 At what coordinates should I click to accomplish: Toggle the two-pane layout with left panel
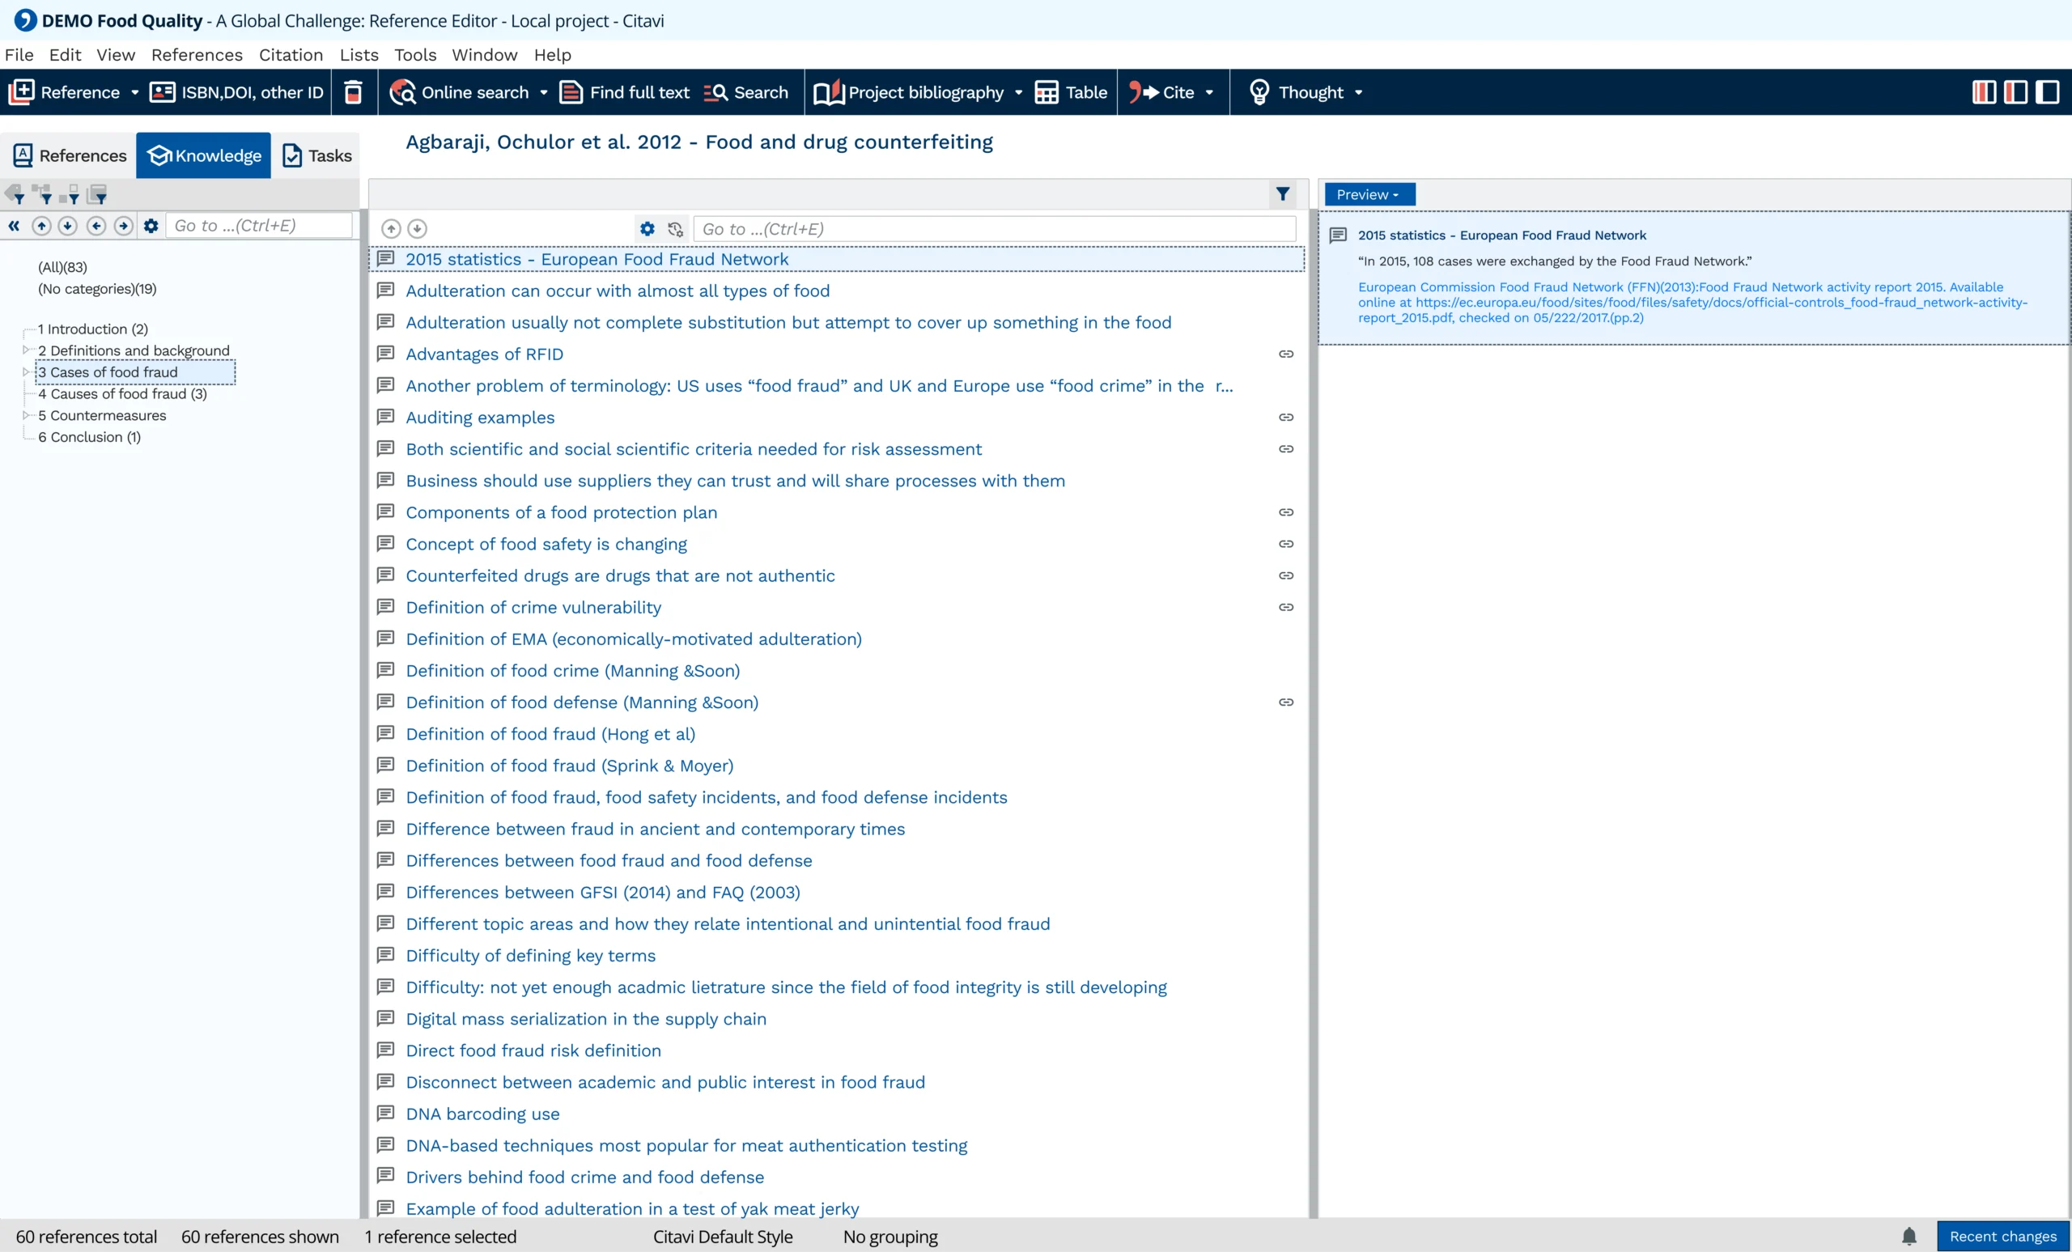point(2015,92)
